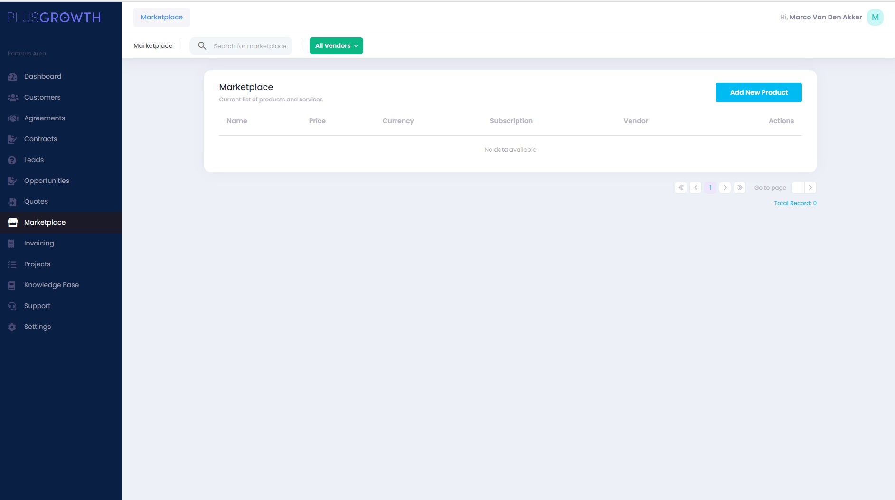Click the Go to page input box
The height and width of the screenshot is (500, 895).
(x=798, y=188)
